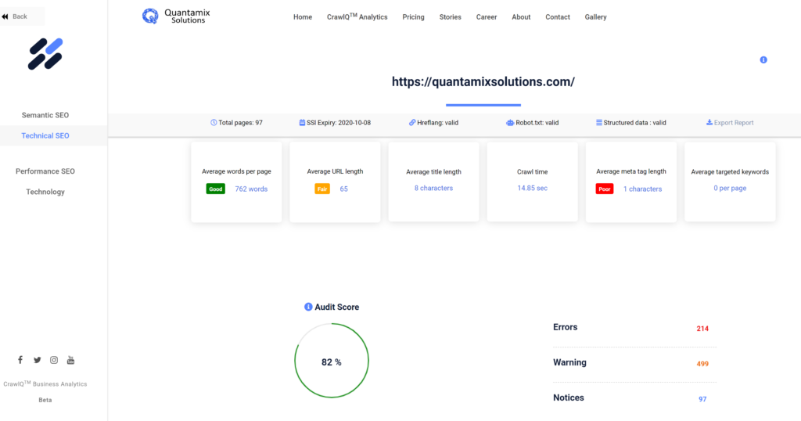Click the 82 % audit score circle
This screenshot has width=801, height=421.
click(x=331, y=362)
